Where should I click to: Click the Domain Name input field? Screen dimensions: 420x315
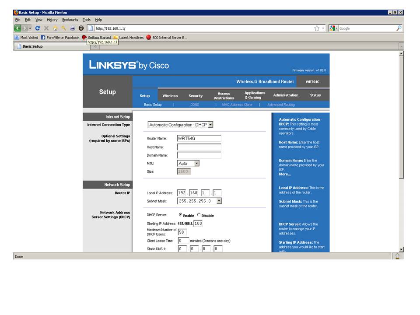(199, 155)
